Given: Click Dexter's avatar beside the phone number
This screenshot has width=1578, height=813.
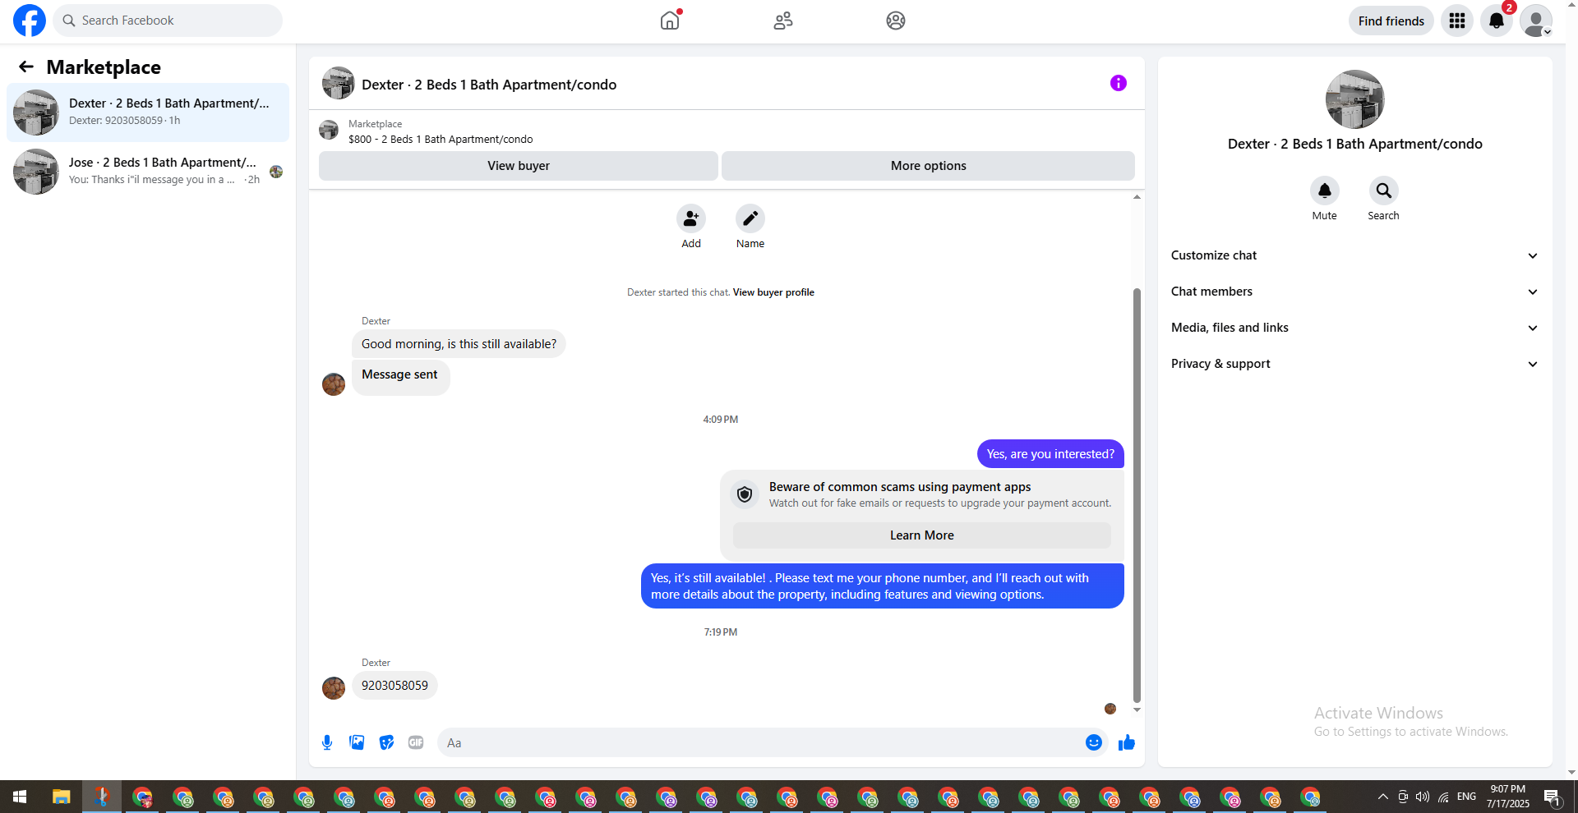Looking at the screenshot, I should click(334, 688).
